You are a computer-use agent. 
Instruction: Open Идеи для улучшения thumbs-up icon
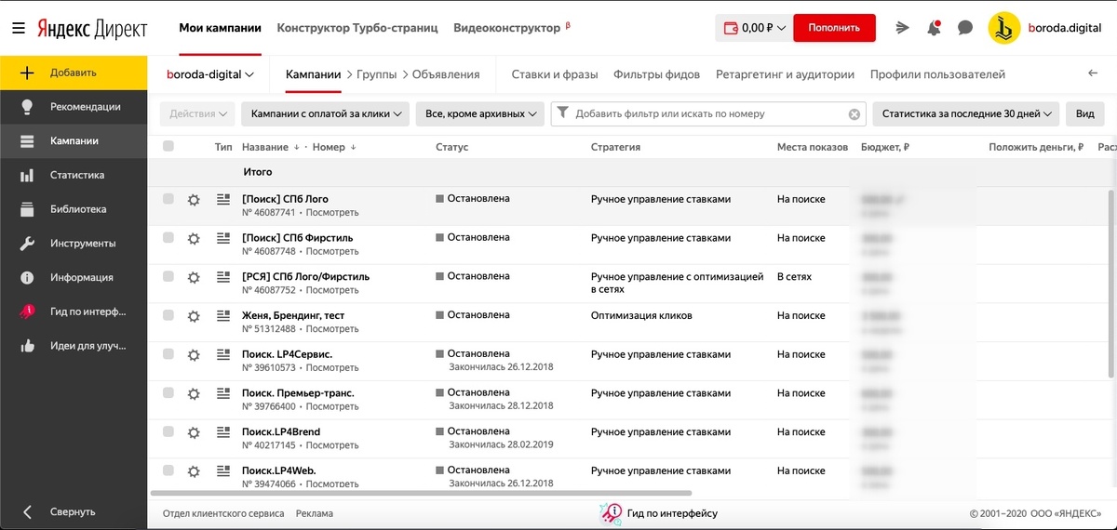[x=27, y=346]
